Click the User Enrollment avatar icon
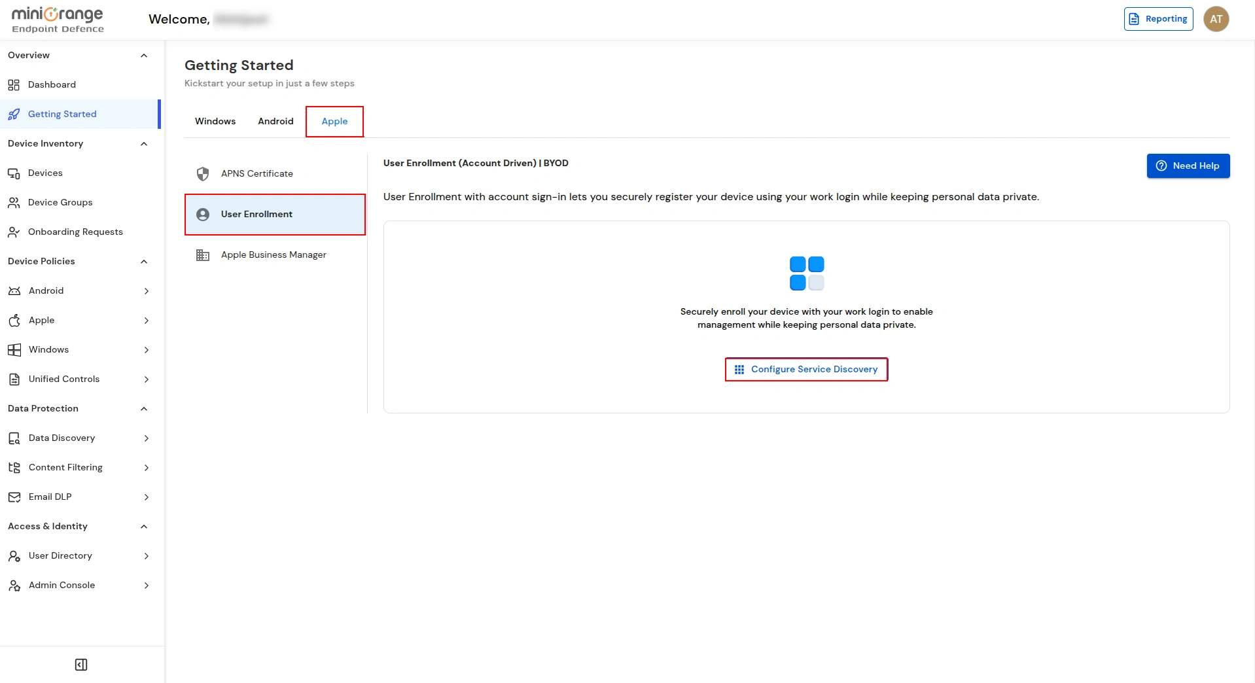 (203, 214)
